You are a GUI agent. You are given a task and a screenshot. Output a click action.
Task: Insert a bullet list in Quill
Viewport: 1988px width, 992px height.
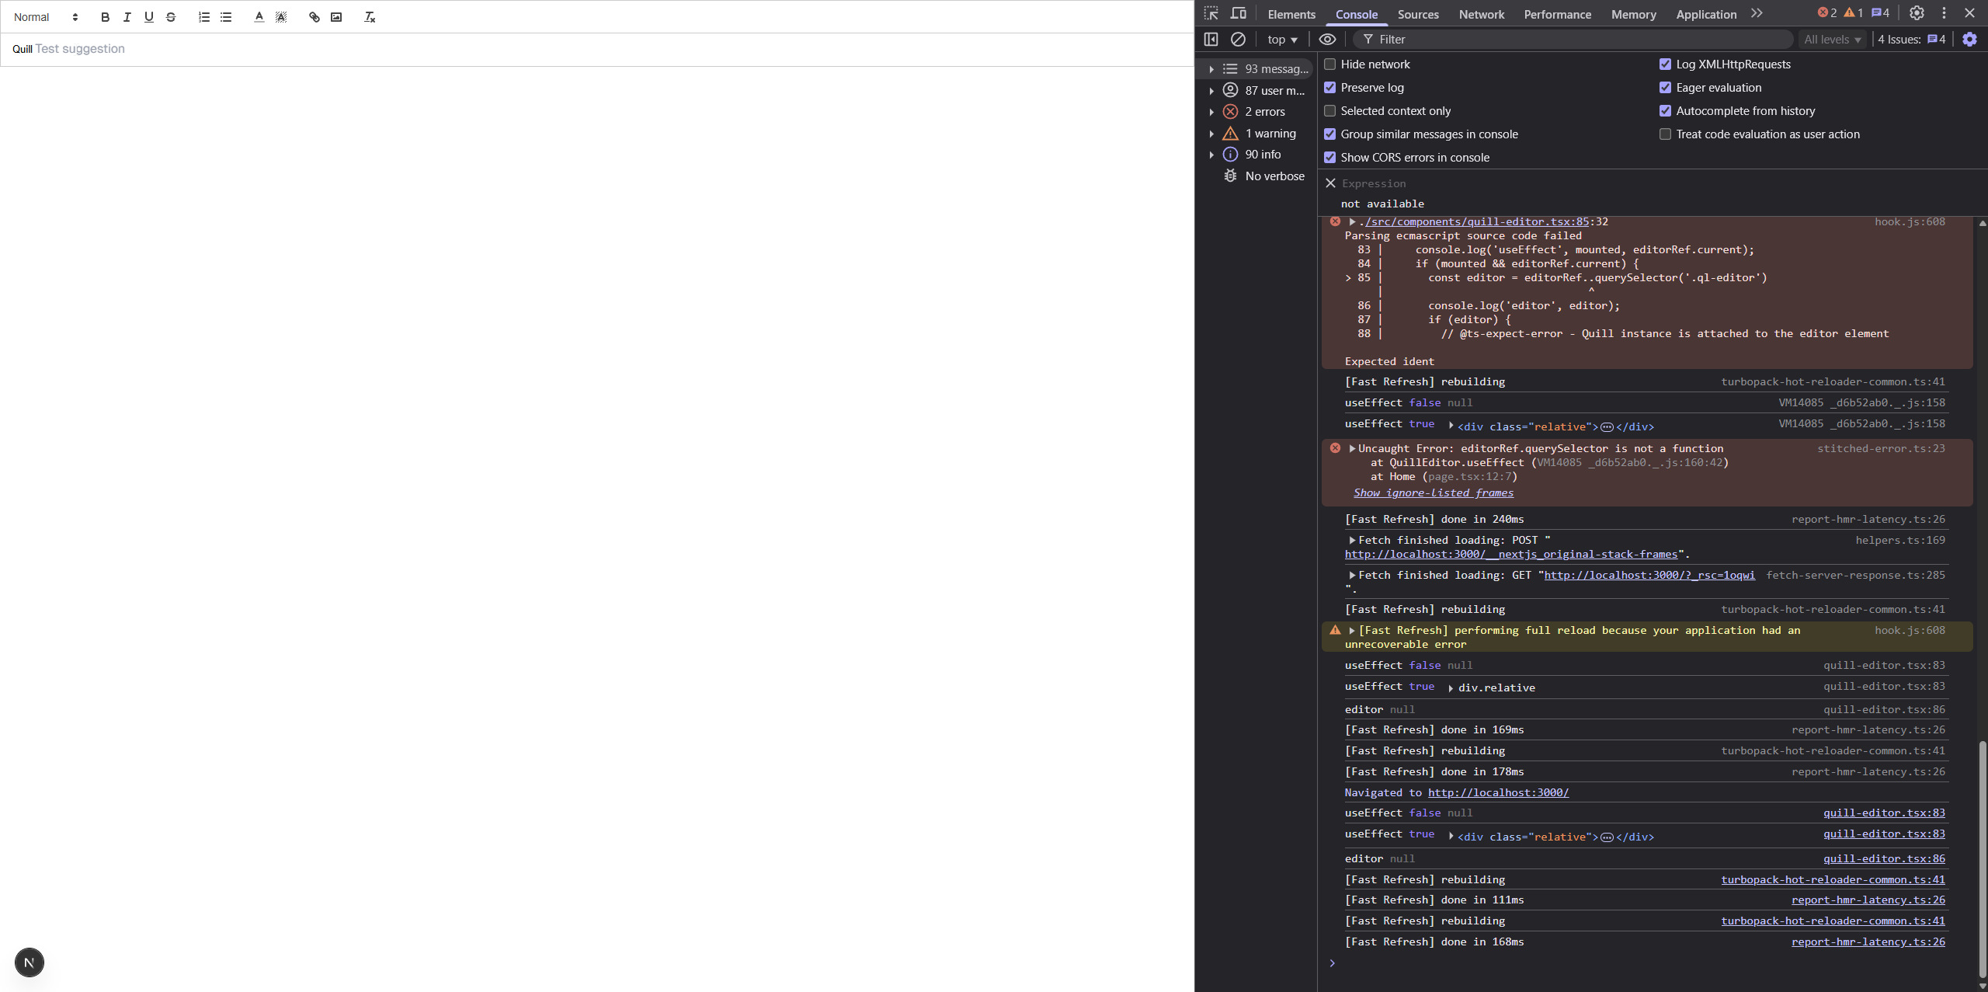pos(226,17)
